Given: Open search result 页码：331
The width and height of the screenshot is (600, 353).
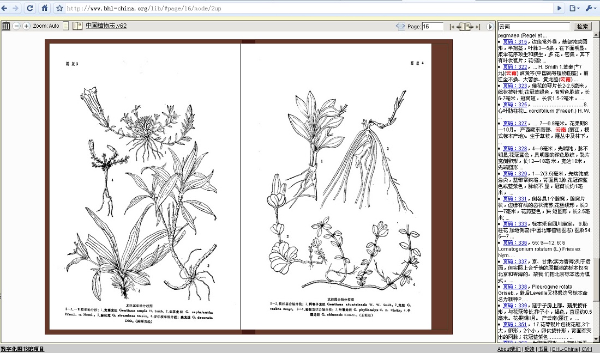Looking at the screenshot, I should pyautogui.click(x=515, y=199).
